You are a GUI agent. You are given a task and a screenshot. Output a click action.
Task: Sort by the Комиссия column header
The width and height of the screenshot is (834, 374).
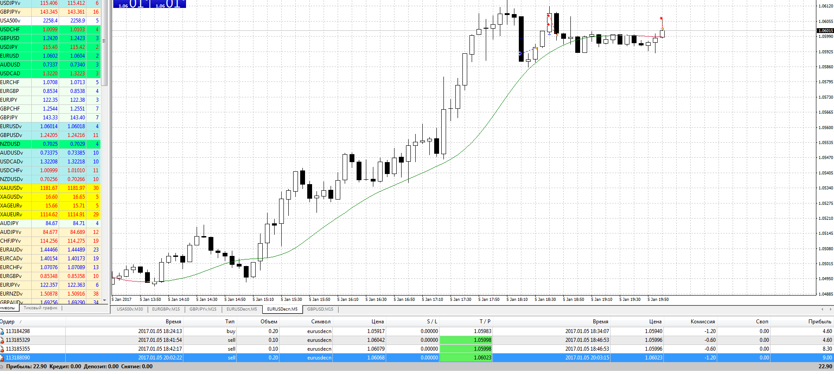[x=690, y=322]
